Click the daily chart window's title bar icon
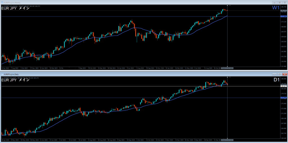288x143 pixels. coord(3,74)
